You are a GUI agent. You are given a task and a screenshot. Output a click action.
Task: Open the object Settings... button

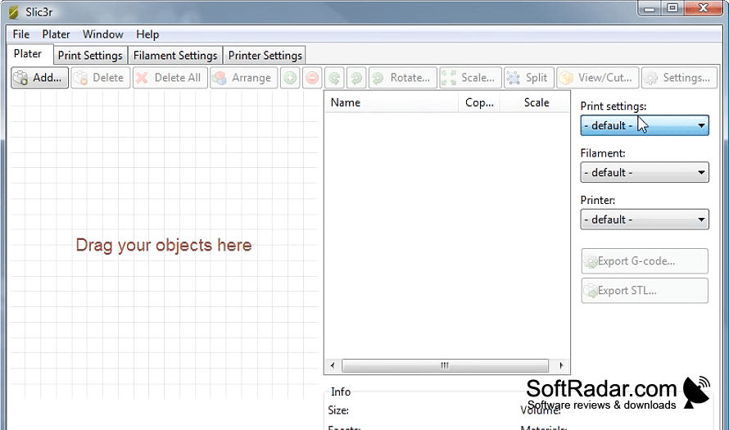[x=679, y=78]
